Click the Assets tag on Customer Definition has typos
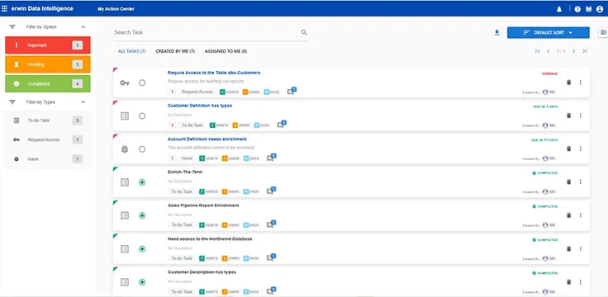The width and height of the screenshot is (608, 297). tap(219, 125)
